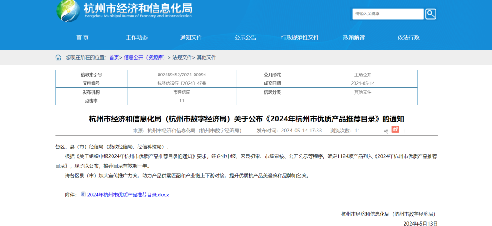Select 行政规范性文件 in navigation

300,38
